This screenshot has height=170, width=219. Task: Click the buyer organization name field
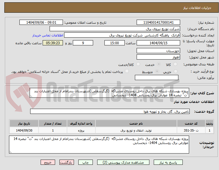[x=115, y=29]
